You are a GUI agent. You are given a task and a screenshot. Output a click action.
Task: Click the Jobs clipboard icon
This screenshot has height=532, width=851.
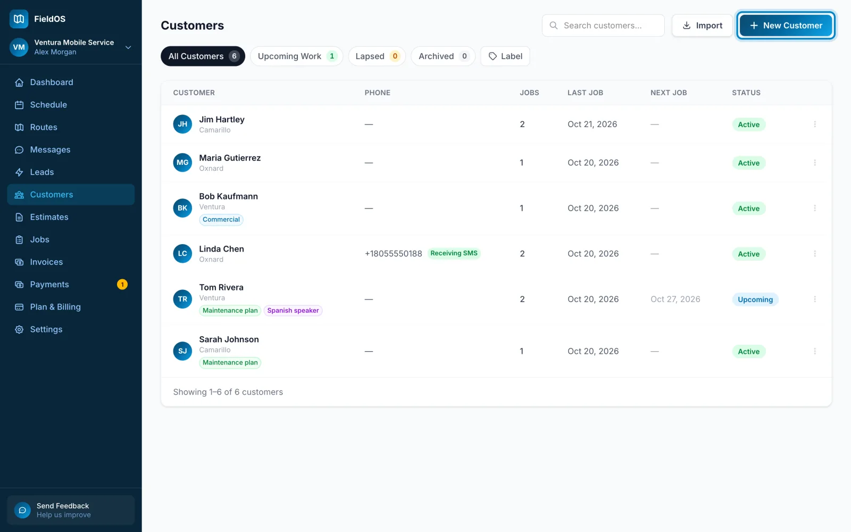click(x=19, y=240)
